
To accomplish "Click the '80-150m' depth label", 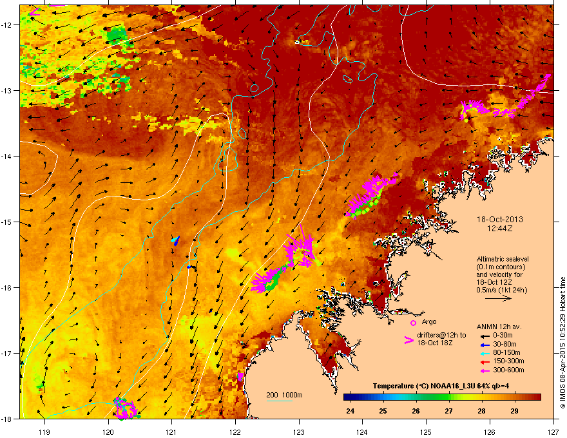I will pyautogui.click(x=506, y=353).
